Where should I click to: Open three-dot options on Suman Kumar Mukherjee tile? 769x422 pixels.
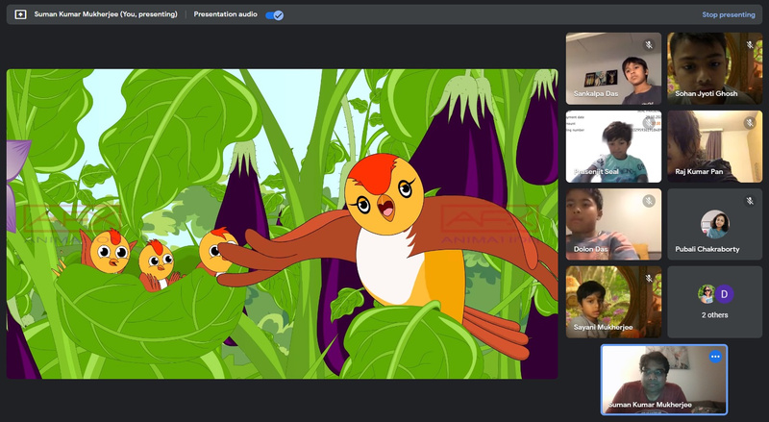click(714, 357)
